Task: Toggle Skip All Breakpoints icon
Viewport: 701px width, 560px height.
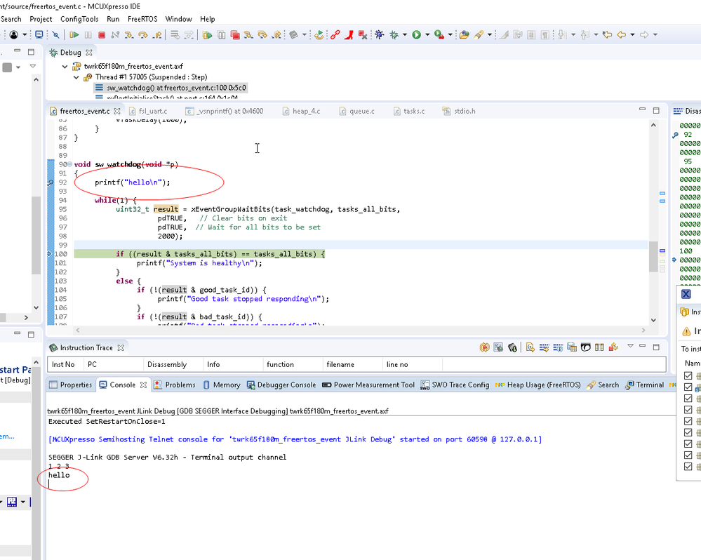Action: coord(55,35)
